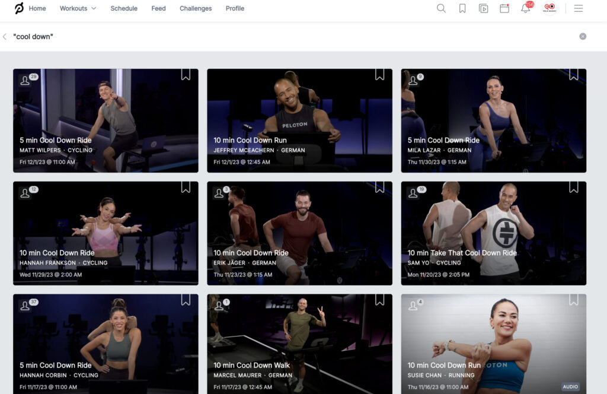Open the Profile nav item
607x394 pixels.
(x=235, y=8)
